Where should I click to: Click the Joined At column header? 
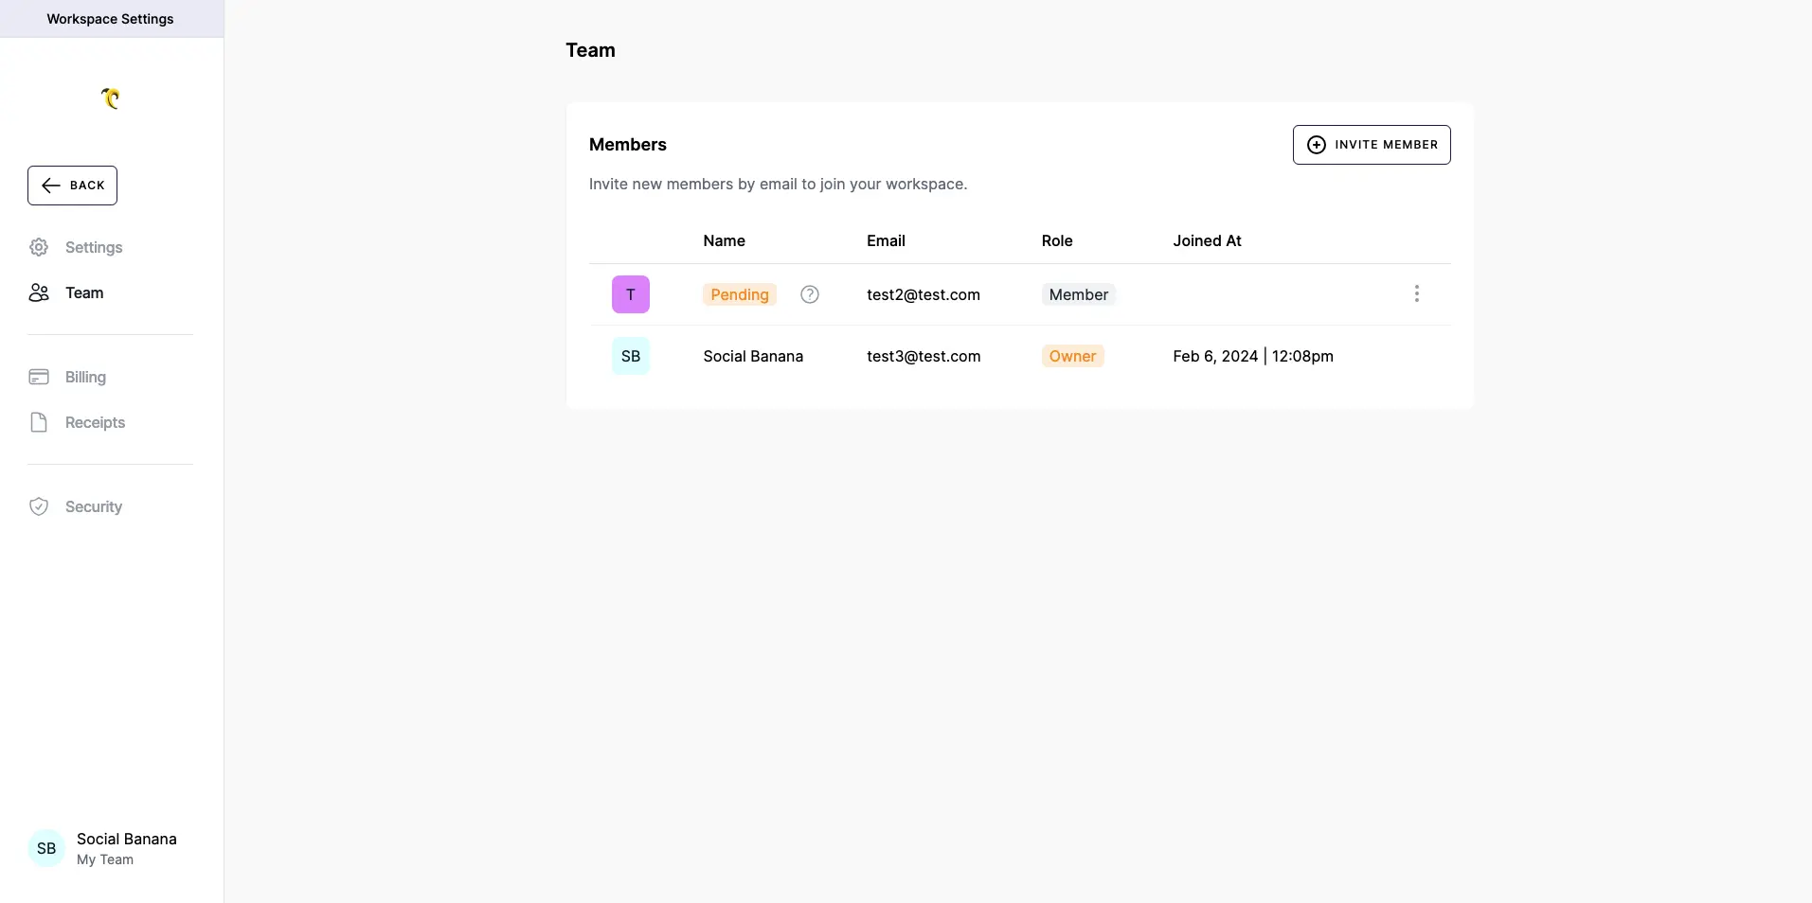coord(1208,240)
